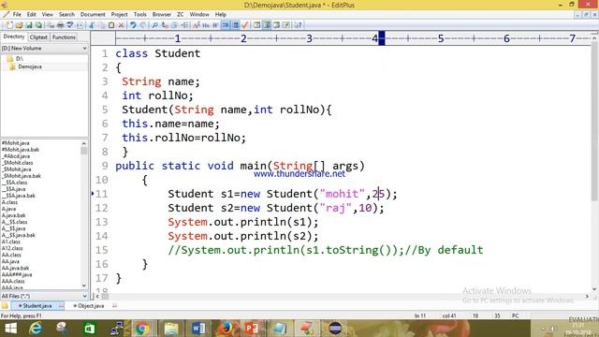Click the help arrow toolbar icon

tap(298, 25)
